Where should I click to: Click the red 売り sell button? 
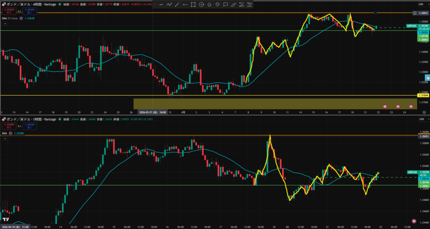point(8,10)
